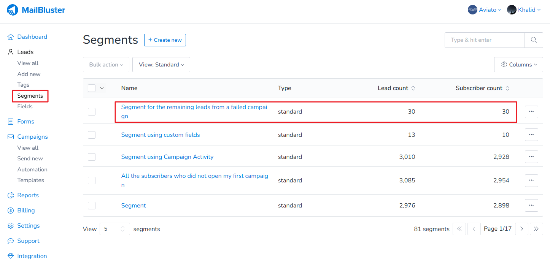Focus the 'Type & hit enter' search field

coord(485,40)
